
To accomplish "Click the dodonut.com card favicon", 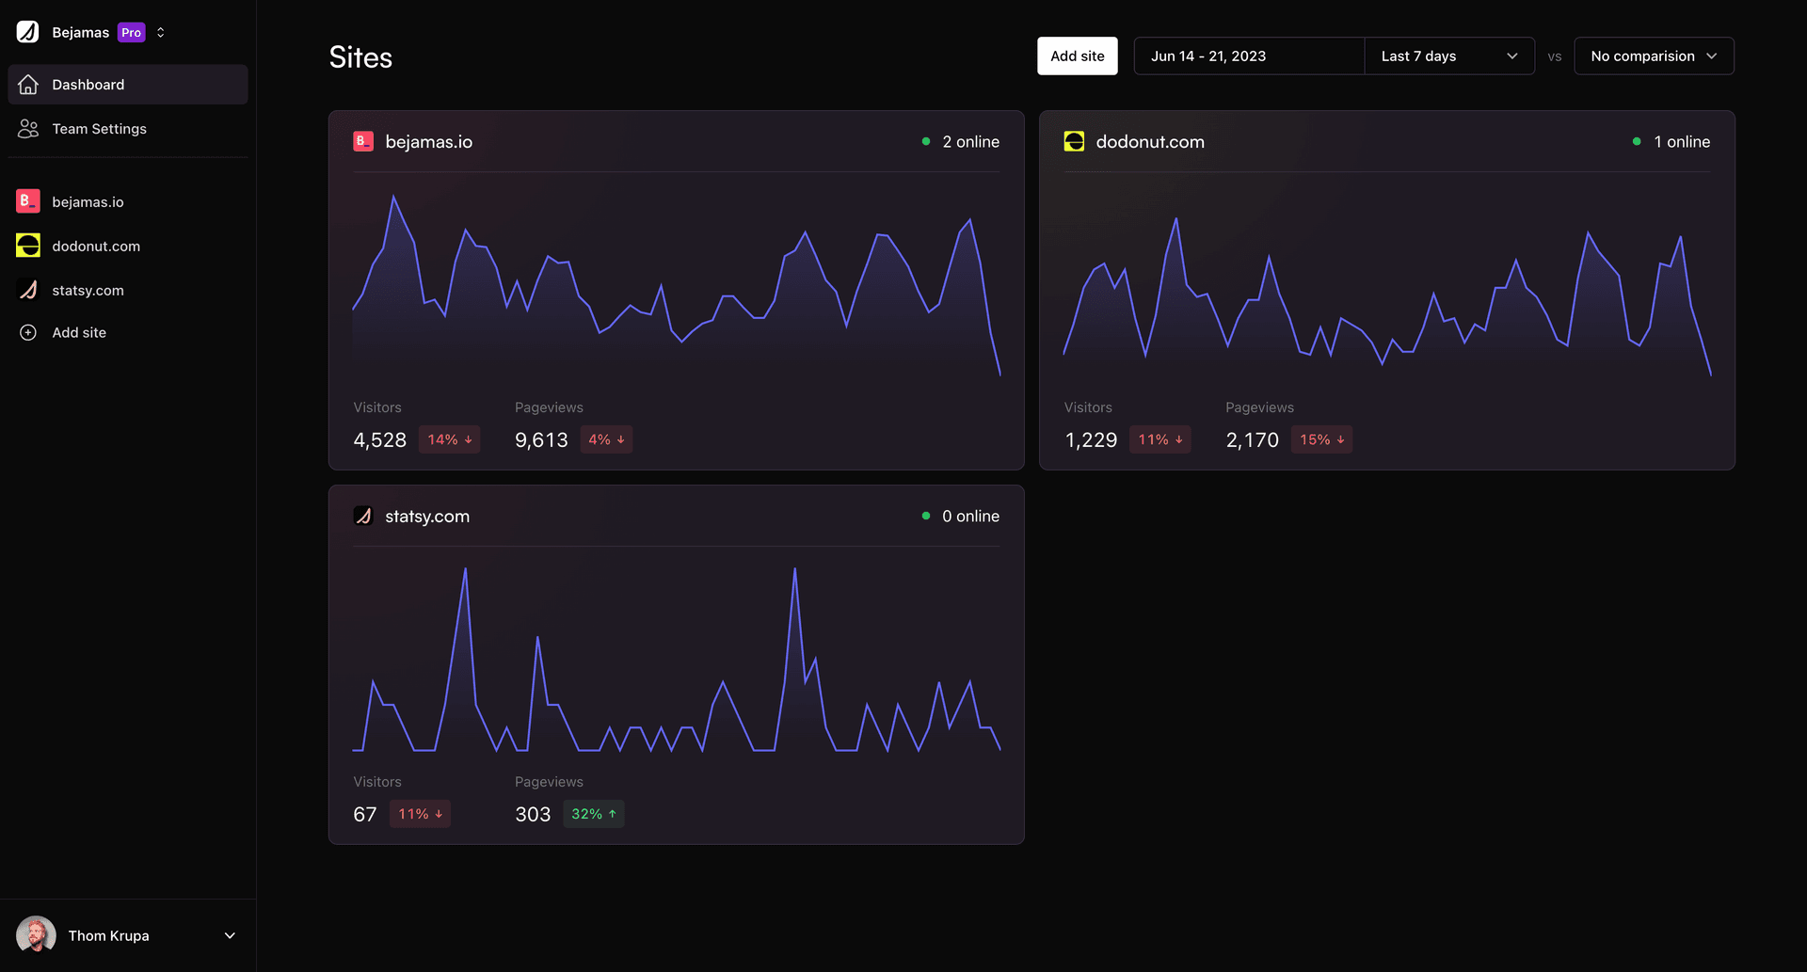I will [x=1074, y=141].
